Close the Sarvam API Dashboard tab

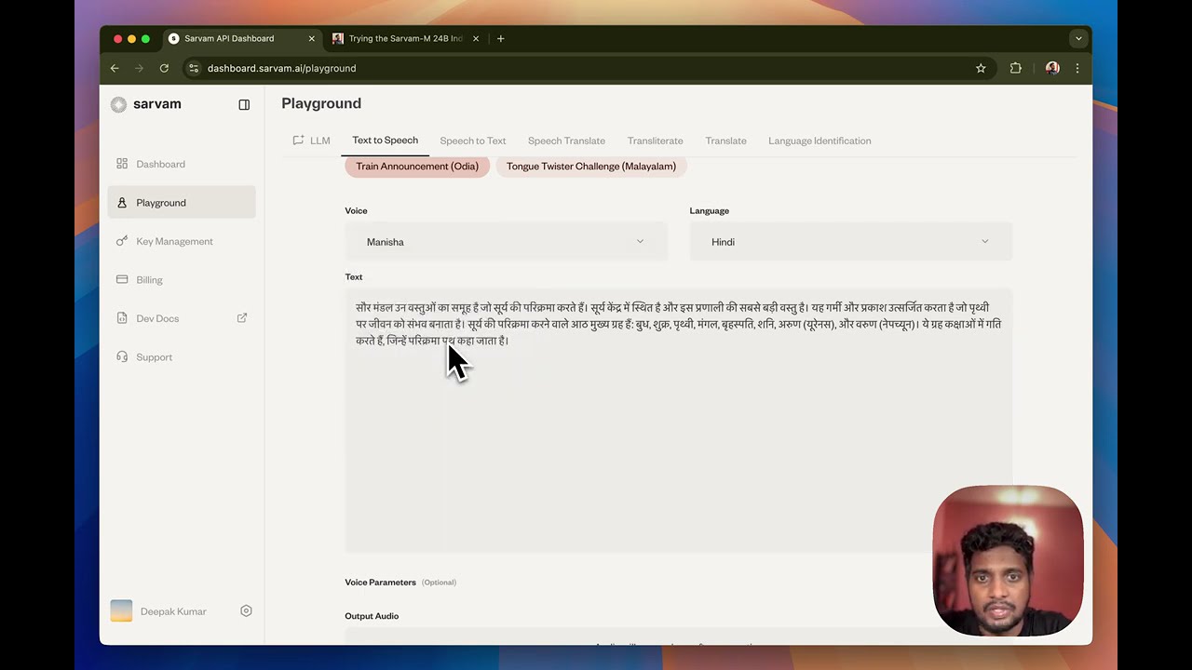click(312, 39)
